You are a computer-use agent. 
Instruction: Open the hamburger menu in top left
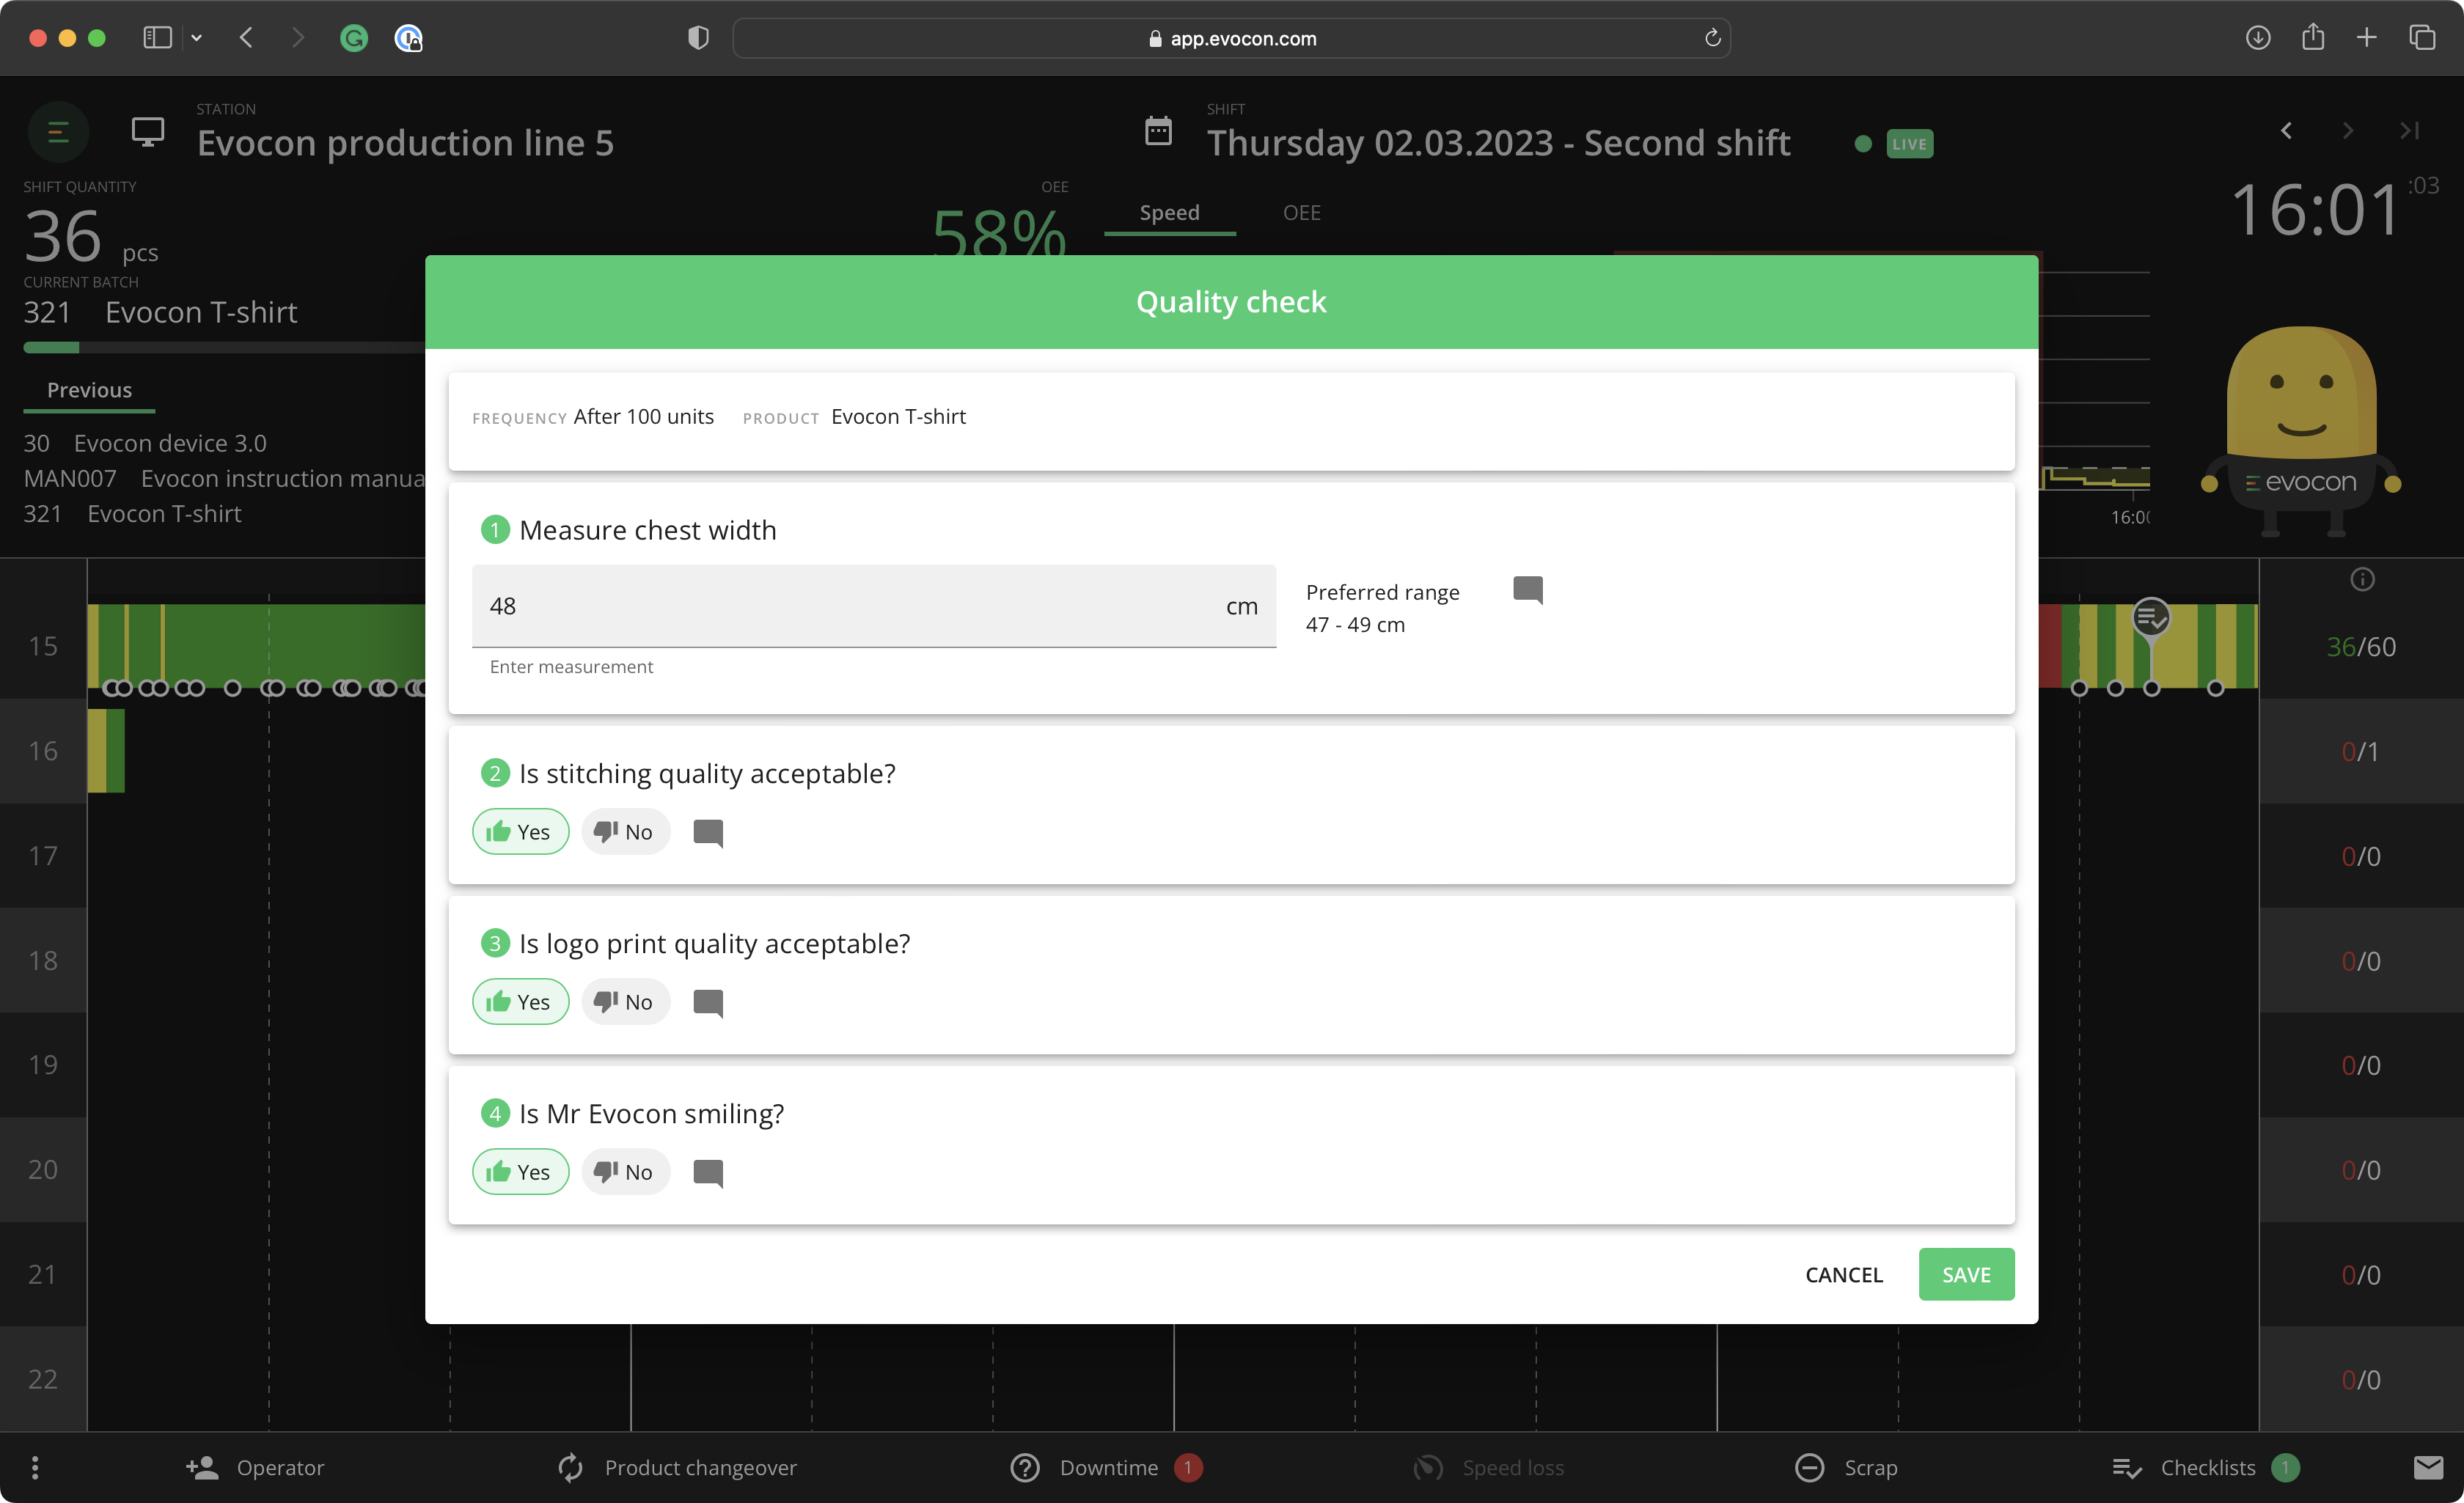coord(57,131)
